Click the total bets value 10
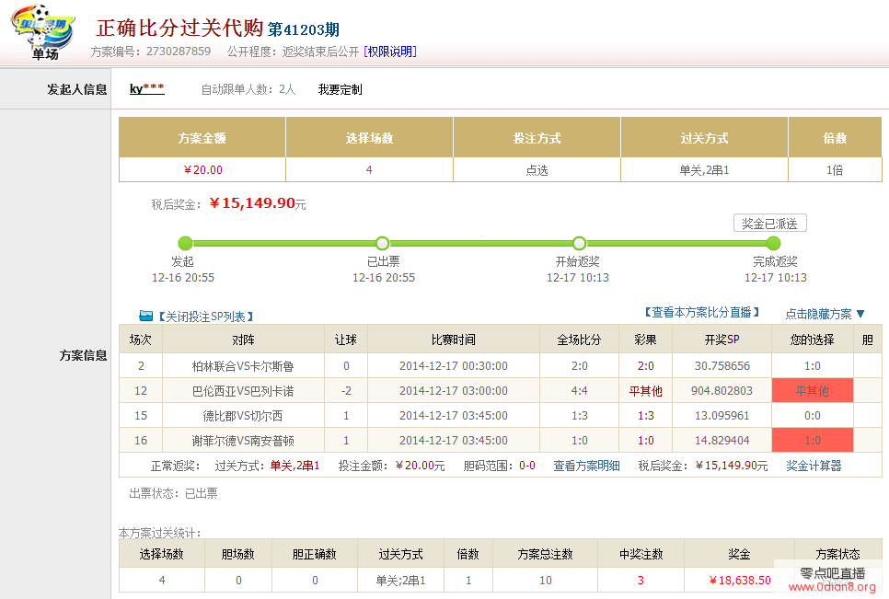Image resolution: width=889 pixels, height=599 pixels. click(x=546, y=581)
